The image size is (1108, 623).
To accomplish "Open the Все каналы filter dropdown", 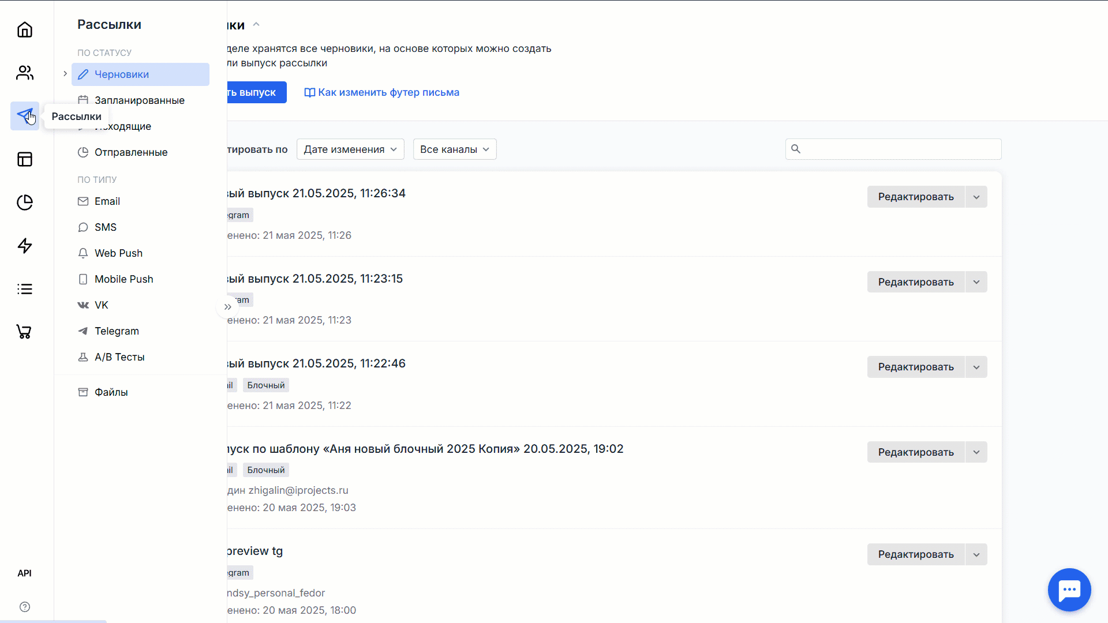I will pyautogui.click(x=454, y=149).
